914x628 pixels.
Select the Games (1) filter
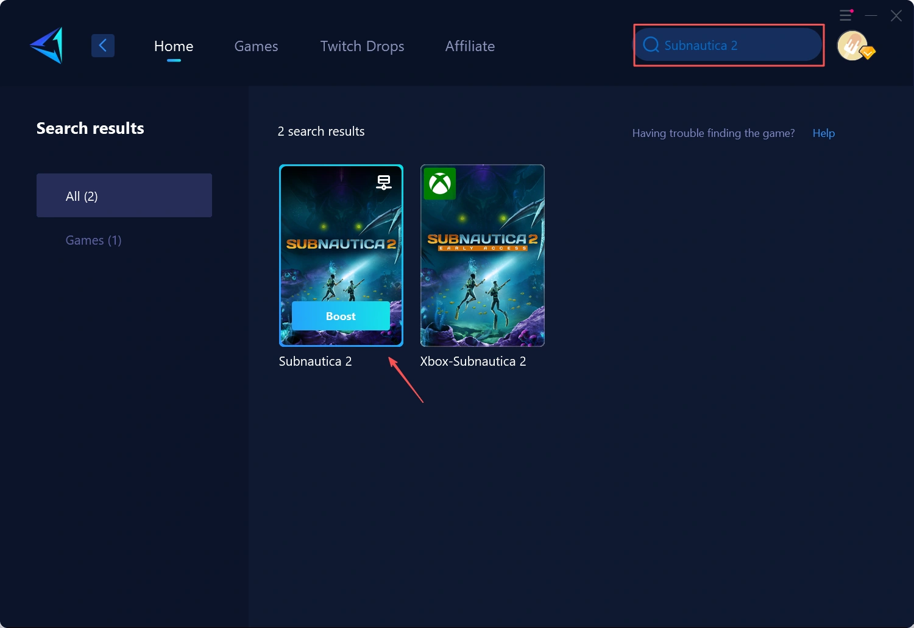[93, 240]
